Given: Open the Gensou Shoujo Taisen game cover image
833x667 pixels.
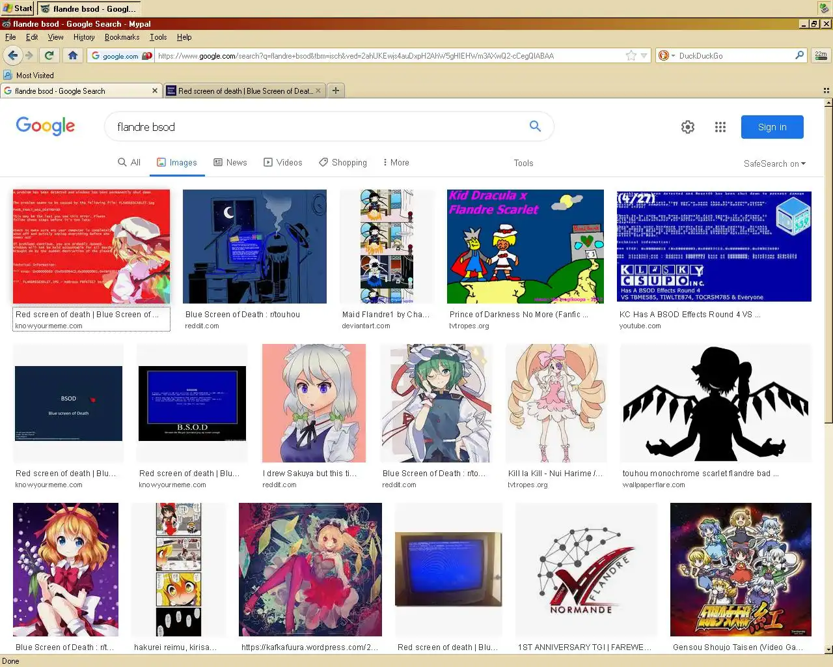Looking at the screenshot, I should [x=741, y=569].
